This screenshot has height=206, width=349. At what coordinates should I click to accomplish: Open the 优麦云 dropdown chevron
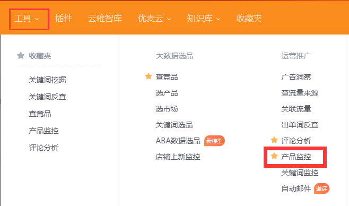[169, 19]
